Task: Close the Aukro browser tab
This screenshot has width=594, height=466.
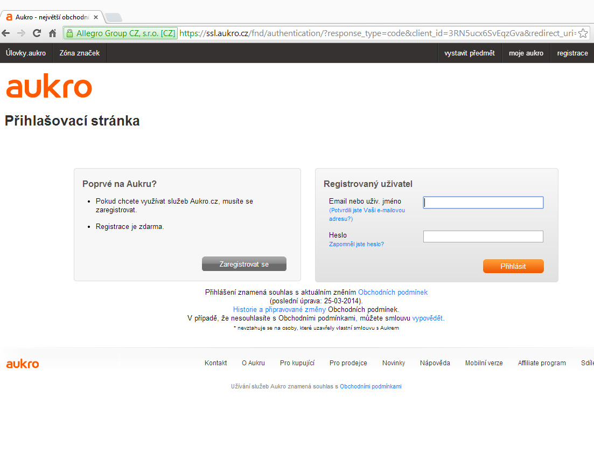Action: coord(96,17)
